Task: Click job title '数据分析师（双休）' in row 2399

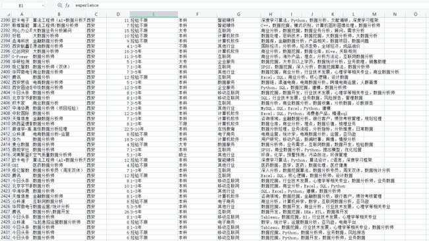Action: point(51,67)
